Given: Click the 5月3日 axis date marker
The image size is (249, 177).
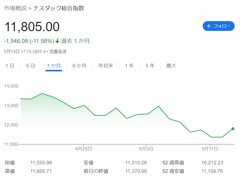Looking at the screenshot, I should [x=146, y=149].
